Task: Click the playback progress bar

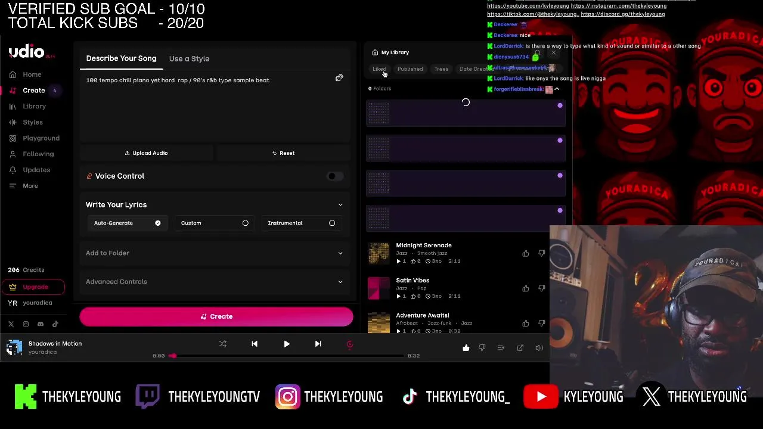Action: (288, 356)
